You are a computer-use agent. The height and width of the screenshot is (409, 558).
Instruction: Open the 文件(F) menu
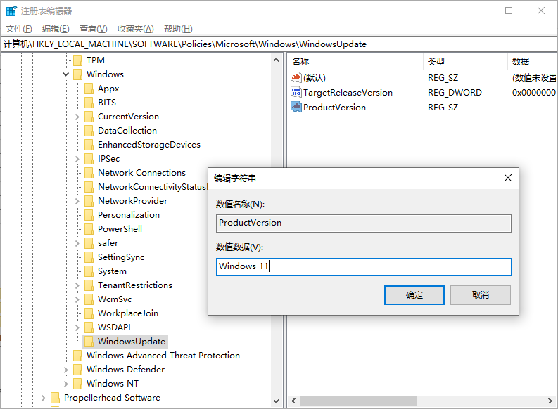19,29
